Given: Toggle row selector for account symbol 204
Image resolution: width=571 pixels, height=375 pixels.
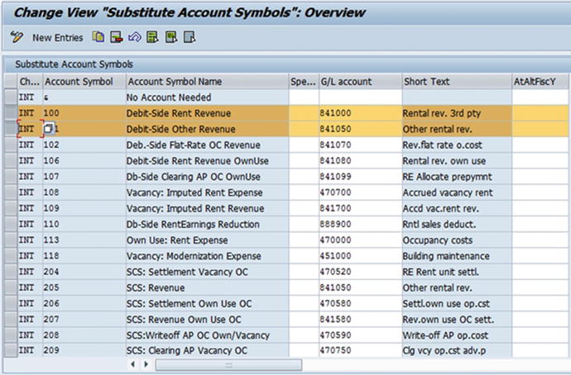Looking at the screenshot, I should click(x=9, y=272).
